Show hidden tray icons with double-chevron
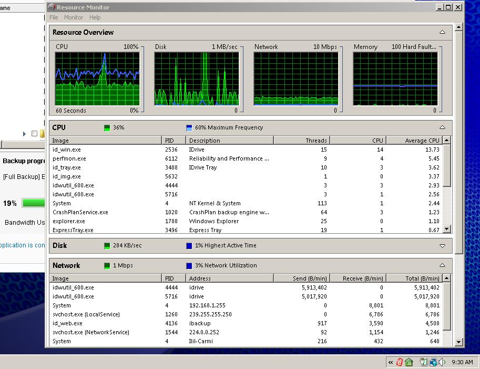 click(391, 362)
